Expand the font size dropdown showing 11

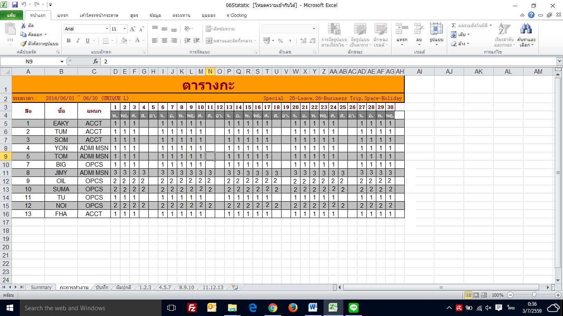(125, 29)
